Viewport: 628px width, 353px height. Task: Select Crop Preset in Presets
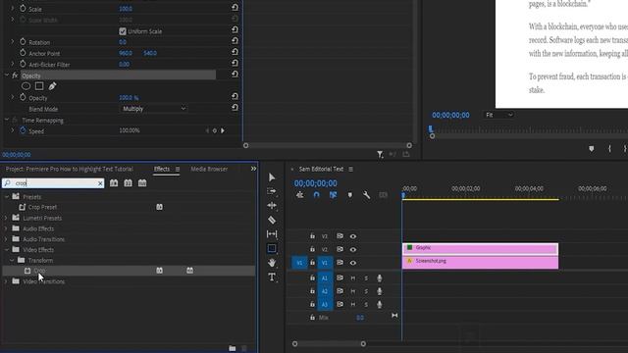[x=42, y=207]
